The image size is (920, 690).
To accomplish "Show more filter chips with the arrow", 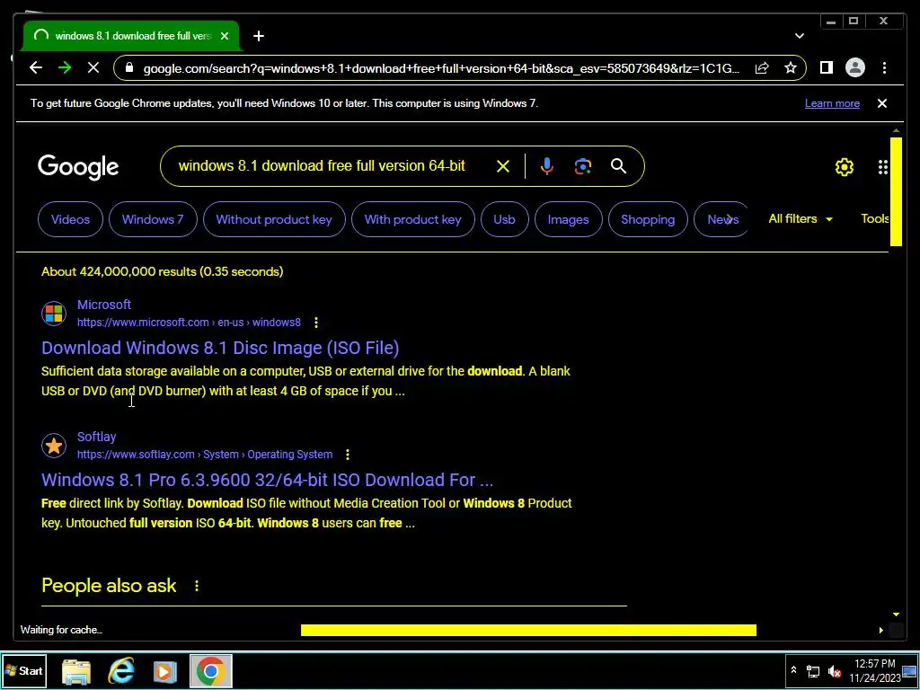I will point(730,219).
